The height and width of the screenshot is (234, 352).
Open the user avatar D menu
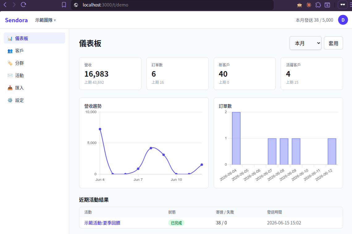343,20
